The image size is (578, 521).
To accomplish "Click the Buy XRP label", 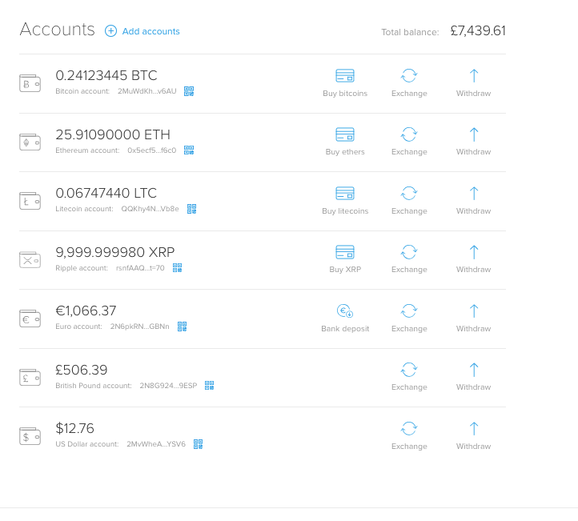I will tap(345, 270).
